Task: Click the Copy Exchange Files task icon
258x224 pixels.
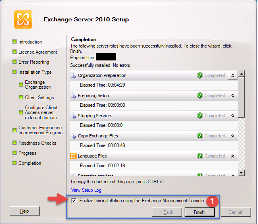Action: pos(73,136)
